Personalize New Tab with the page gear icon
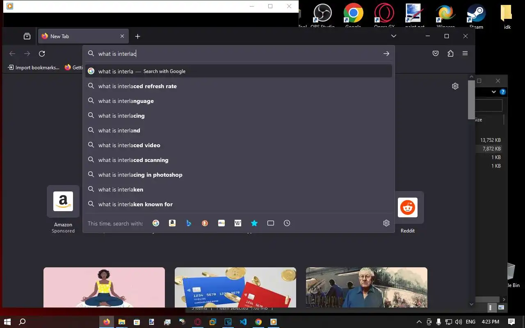 455,86
